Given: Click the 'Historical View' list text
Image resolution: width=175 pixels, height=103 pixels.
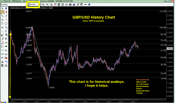Looking at the screenshot, I should (x=143, y=91).
